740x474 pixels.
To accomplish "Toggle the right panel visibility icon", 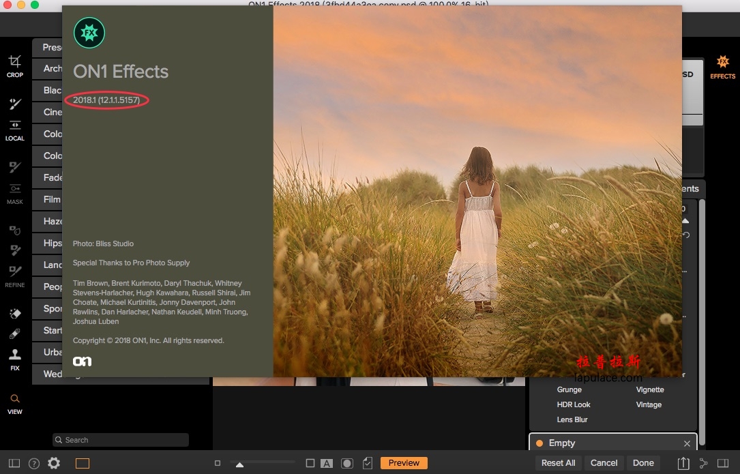I will point(722,463).
